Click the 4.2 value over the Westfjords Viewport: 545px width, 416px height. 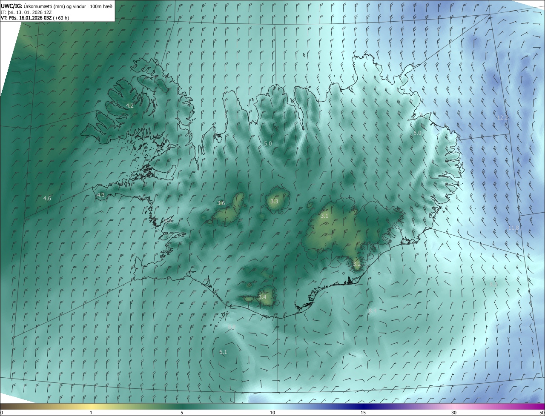130,105
